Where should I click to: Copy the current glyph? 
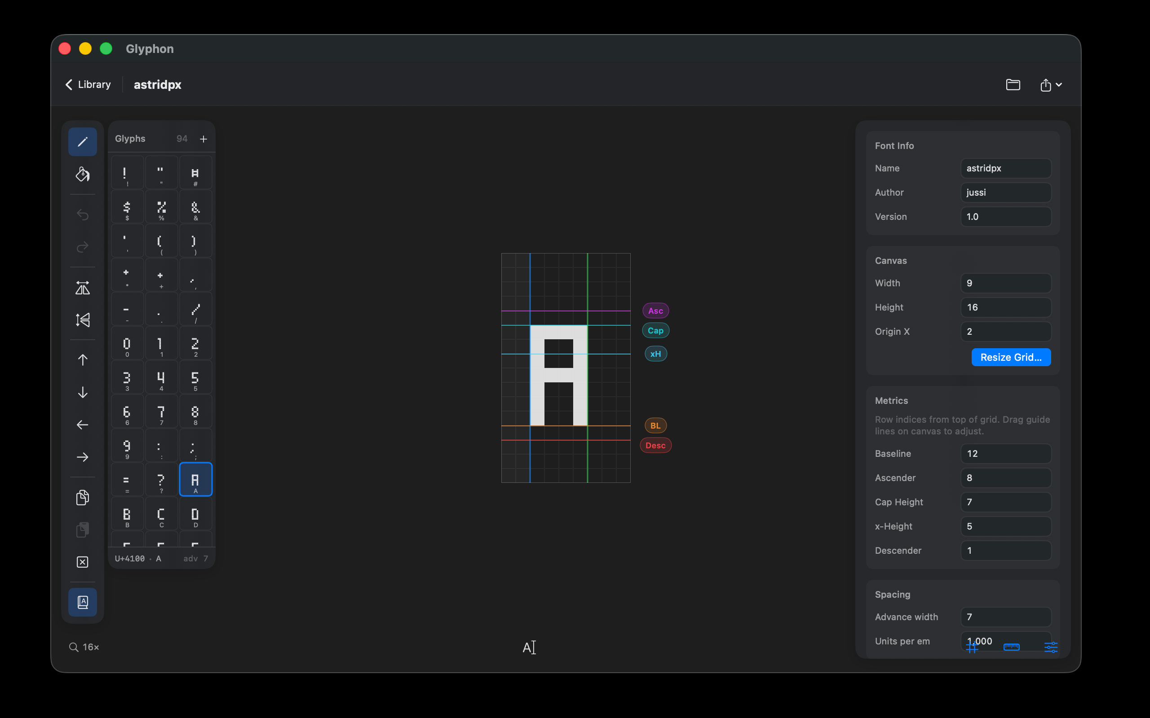tap(83, 497)
